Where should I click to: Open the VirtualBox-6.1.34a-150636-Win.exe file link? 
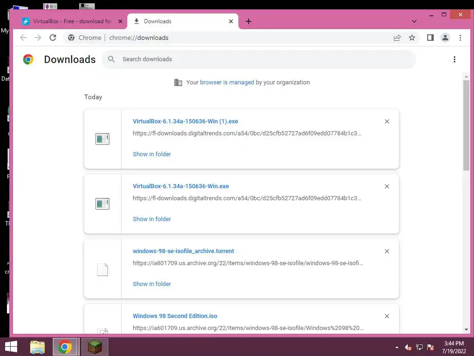(181, 186)
